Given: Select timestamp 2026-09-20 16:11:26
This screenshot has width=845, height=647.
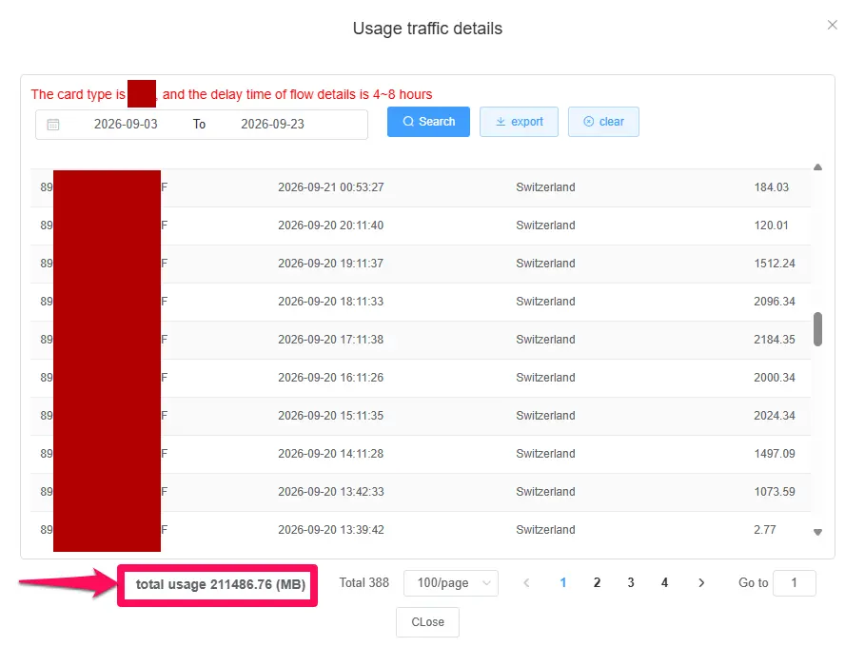Looking at the screenshot, I should (x=331, y=378).
